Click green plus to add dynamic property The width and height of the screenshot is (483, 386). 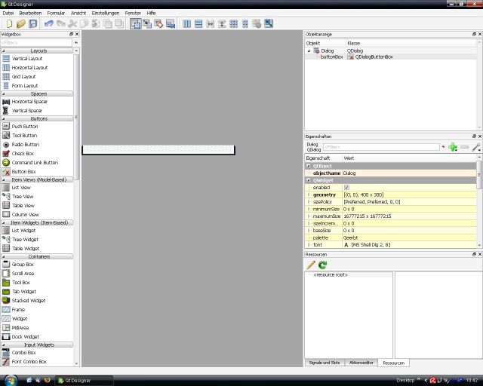[x=453, y=147]
